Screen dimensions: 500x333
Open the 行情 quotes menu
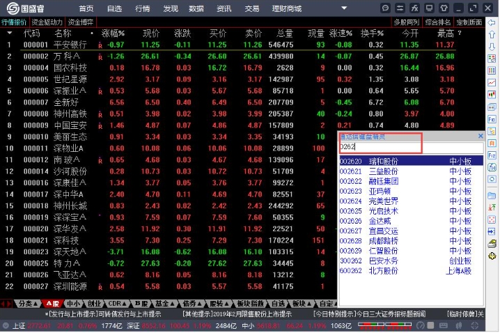pyautogui.click(x=142, y=8)
